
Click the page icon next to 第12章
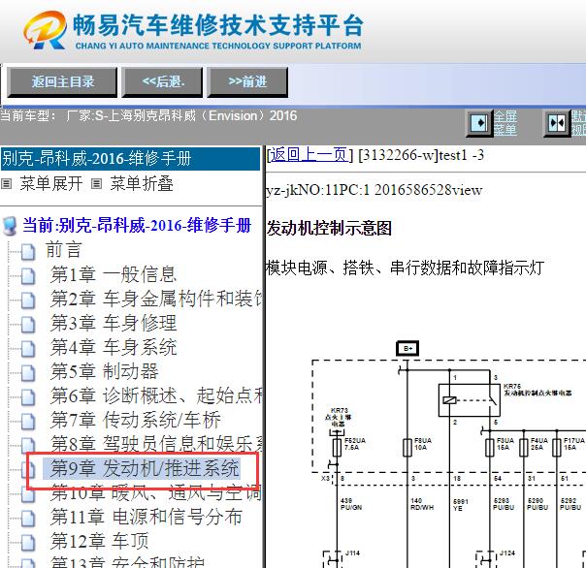[28, 544]
